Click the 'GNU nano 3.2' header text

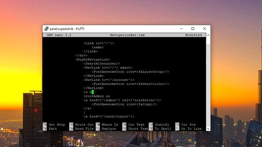(x=59, y=35)
